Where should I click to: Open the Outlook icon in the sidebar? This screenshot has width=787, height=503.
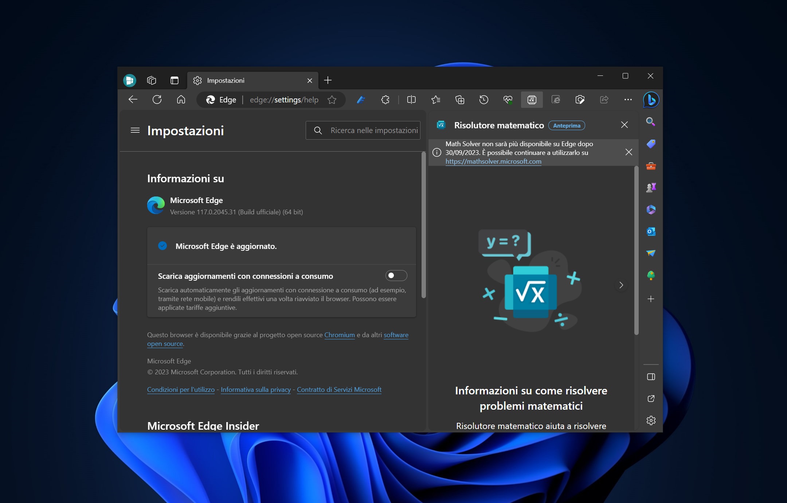click(651, 231)
